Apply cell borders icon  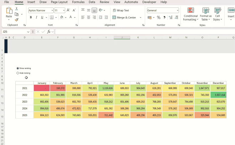pyautogui.click(x=52, y=17)
